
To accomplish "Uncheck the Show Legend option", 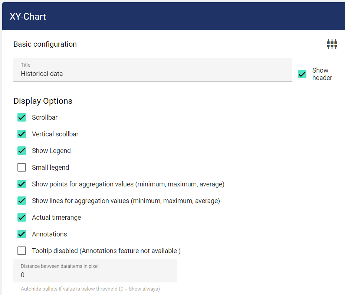I will (x=22, y=151).
